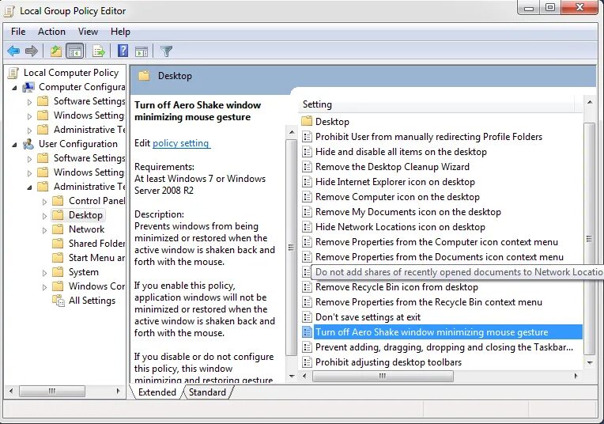The height and width of the screenshot is (424, 604).
Task: Expand the Desktop tree node
Action: pyautogui.click(x=45, y=216)
